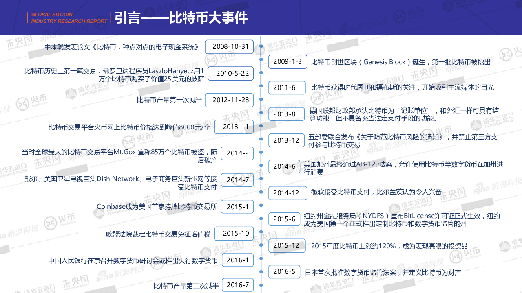Click the 2014-12 date box

click(x=288, y=193)
